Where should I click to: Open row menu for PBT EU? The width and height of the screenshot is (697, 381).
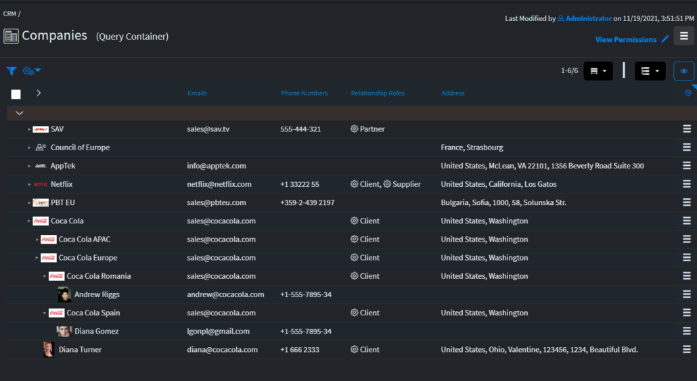tap(687, 202)
